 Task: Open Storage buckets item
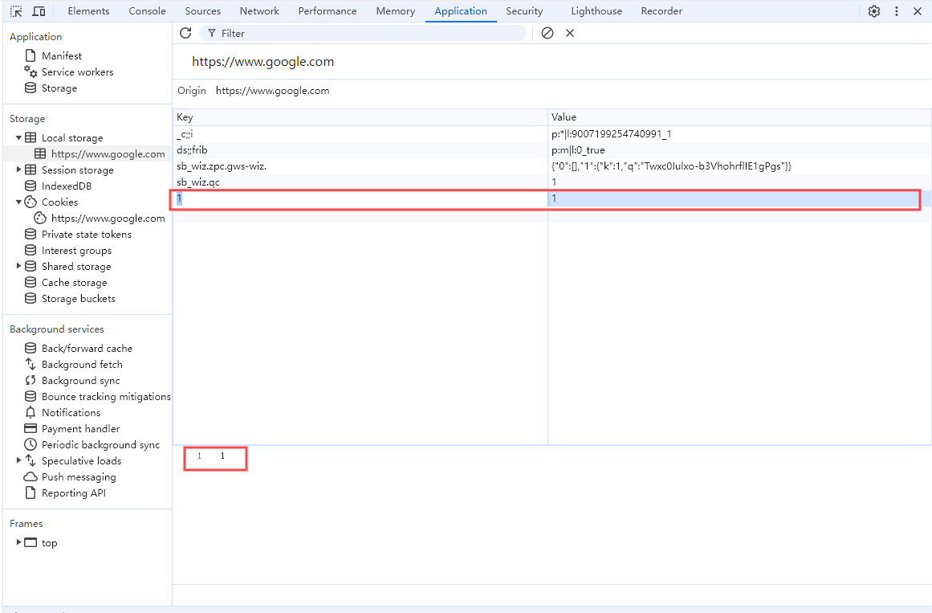pos(79,299)
